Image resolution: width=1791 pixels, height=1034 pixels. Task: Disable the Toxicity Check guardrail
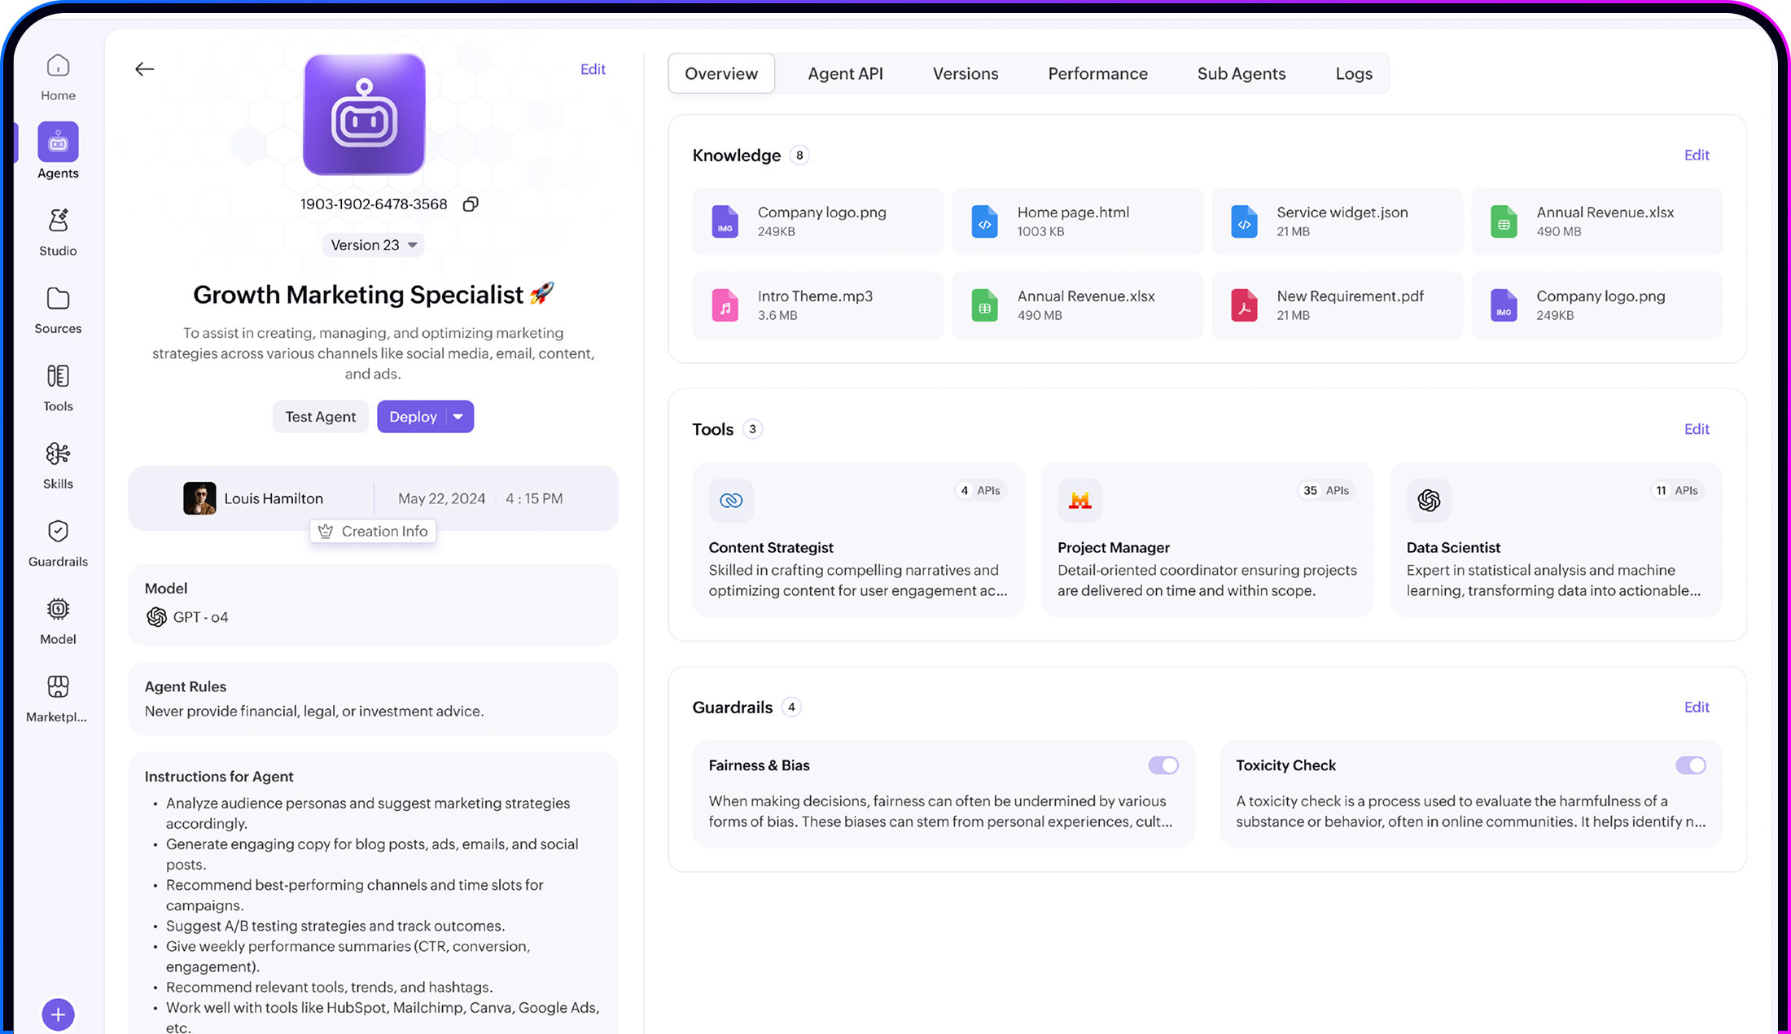click(1690, 765)
